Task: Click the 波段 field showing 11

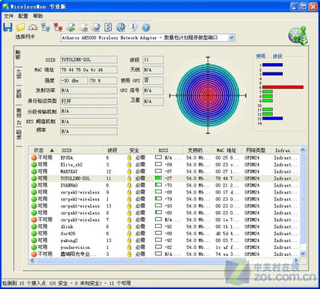Action: (x=153, y=60)
